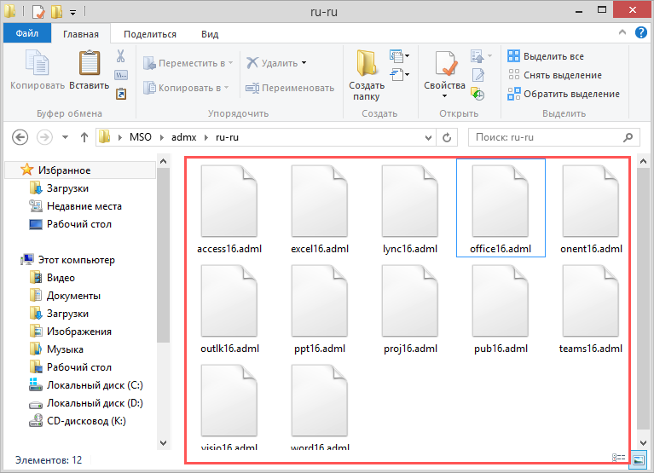Click Rename (Переименовать) button
This screenshot has width=654, height=473.
click(x=290, y=88)
